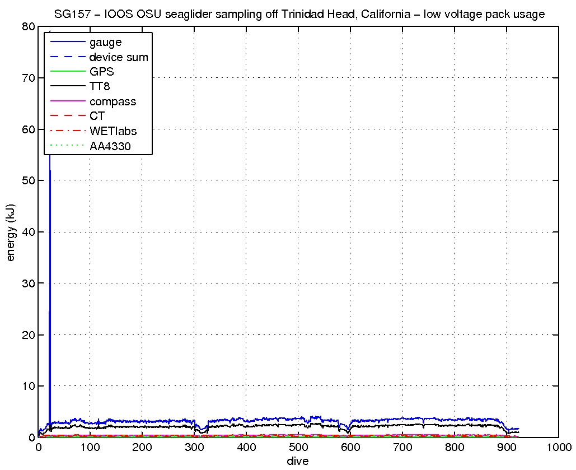Select the 'CT' legend label
Screen dimensions: 576x470
[x=97, y=117]
